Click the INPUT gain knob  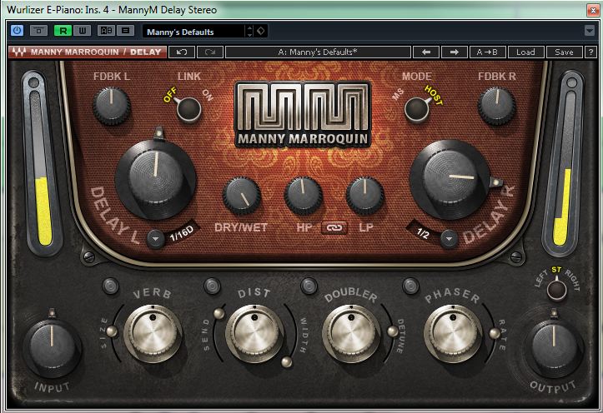click(52, 349)
